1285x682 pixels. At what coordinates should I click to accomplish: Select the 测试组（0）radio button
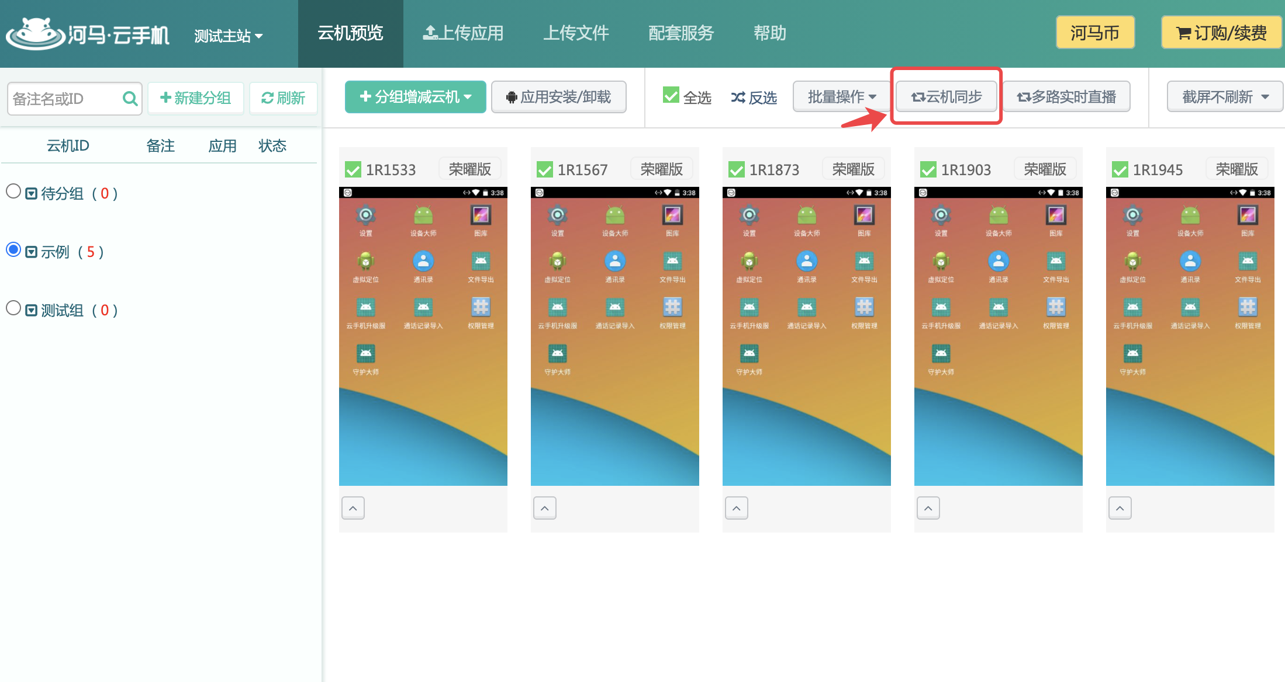(15, 308)
